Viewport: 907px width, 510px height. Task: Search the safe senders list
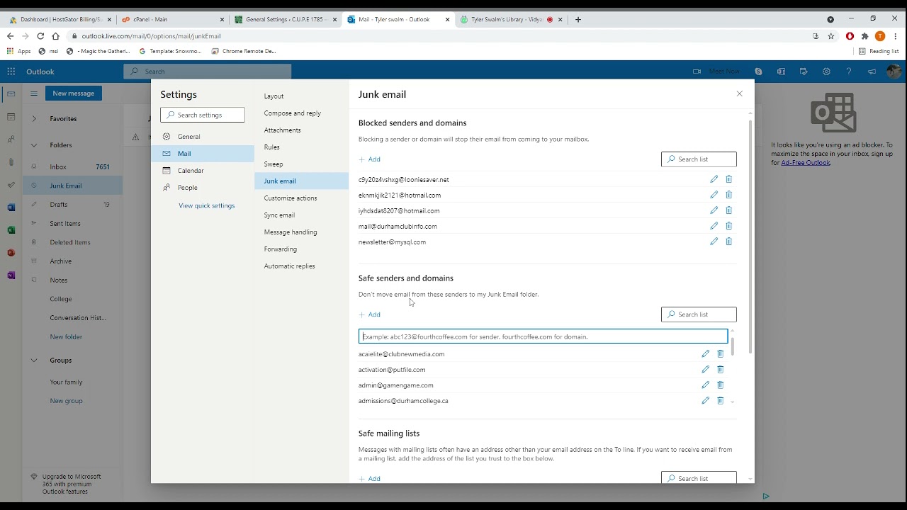[x=699, y=314]
